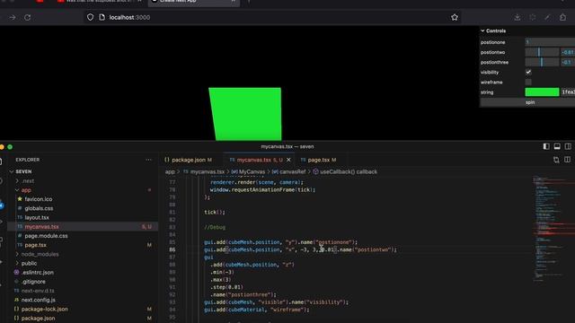Close the mycanvas.tsx tab

pyautogui.click(x=288, y=160)
